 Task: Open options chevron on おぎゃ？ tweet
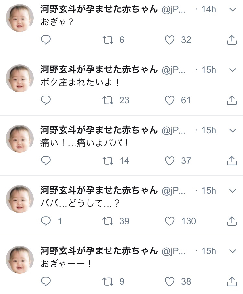tap(232, 9)
